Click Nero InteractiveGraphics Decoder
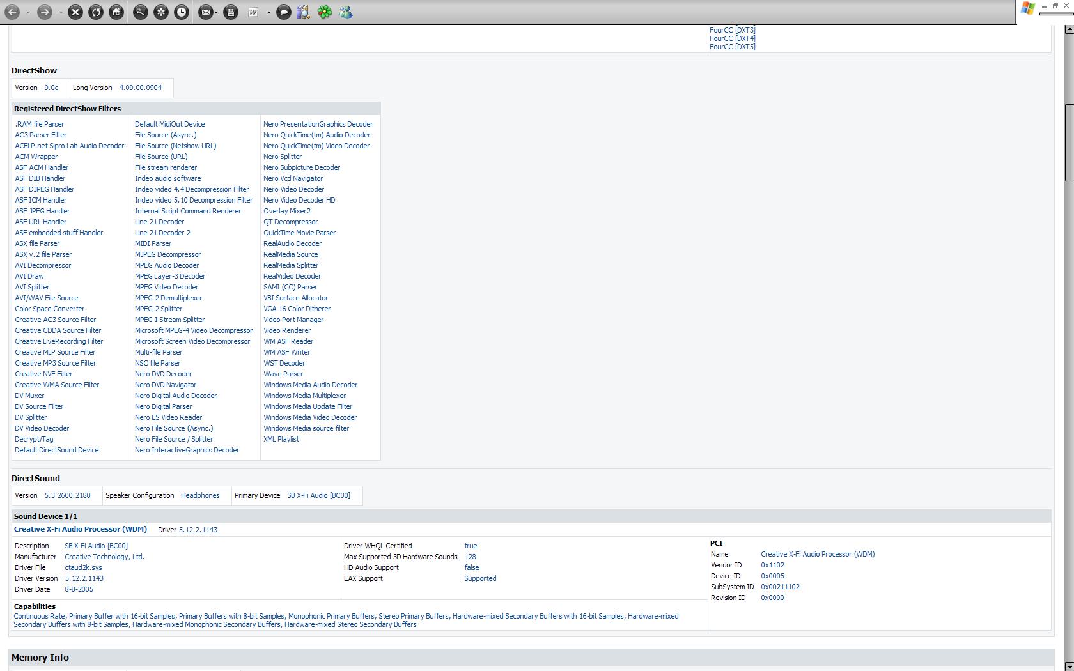 point(187,450)
